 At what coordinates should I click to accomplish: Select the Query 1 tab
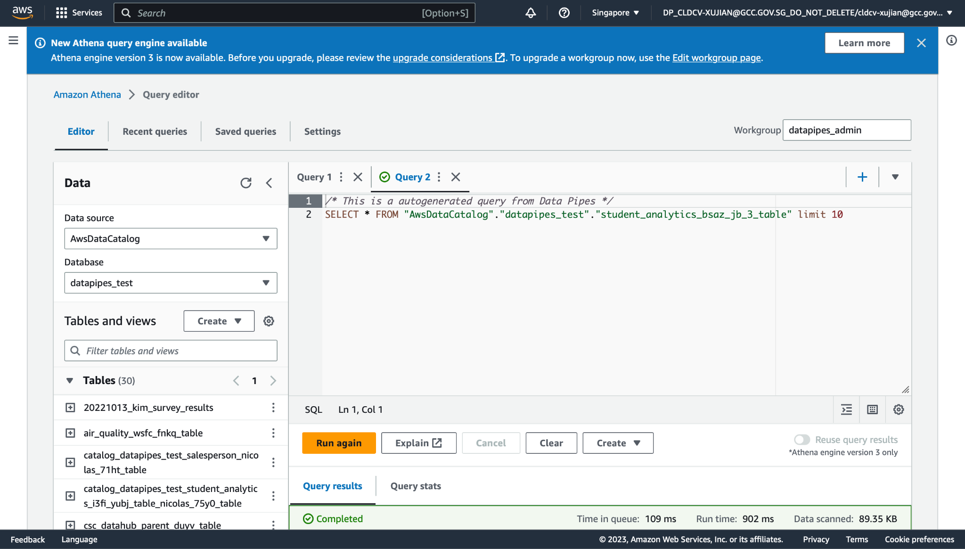(314, 177)
